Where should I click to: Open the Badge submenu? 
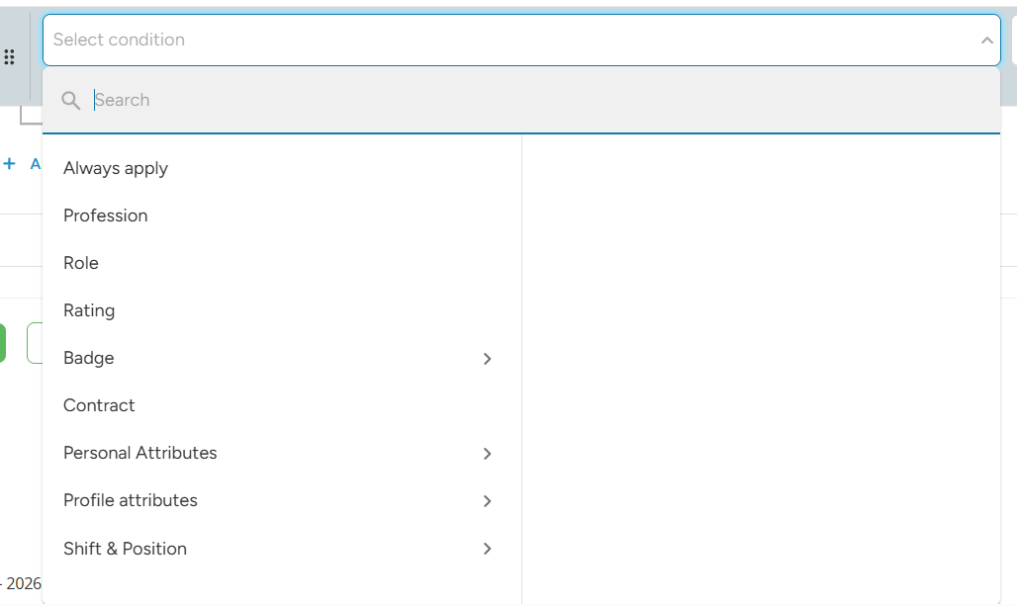click(282, 358)
